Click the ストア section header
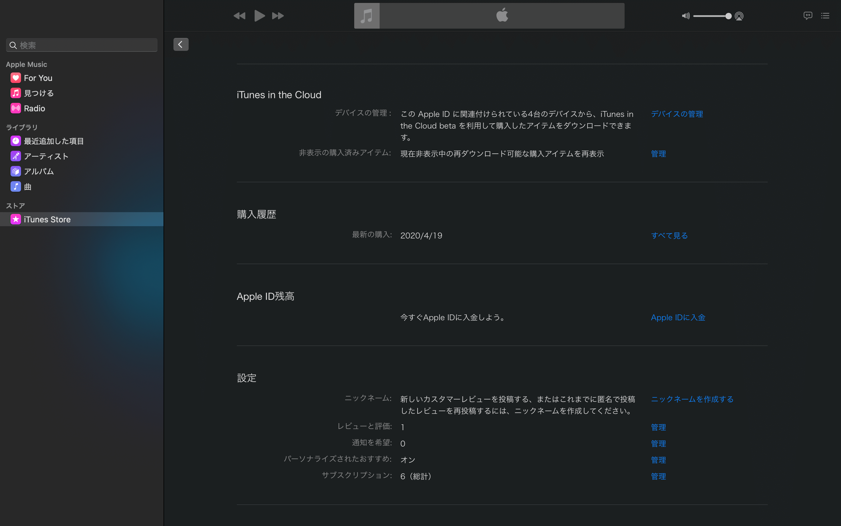The width and height of the screenshot is (841, 526). (x=15, y=206)
